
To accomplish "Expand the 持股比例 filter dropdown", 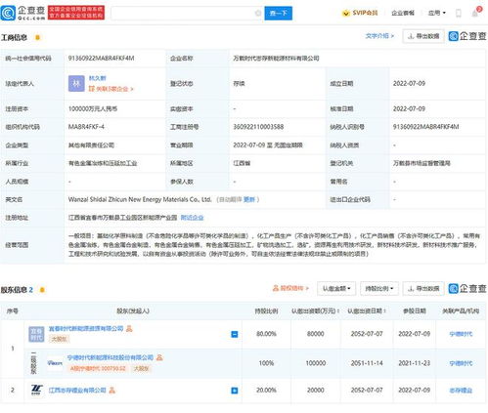I will [379, 288].
